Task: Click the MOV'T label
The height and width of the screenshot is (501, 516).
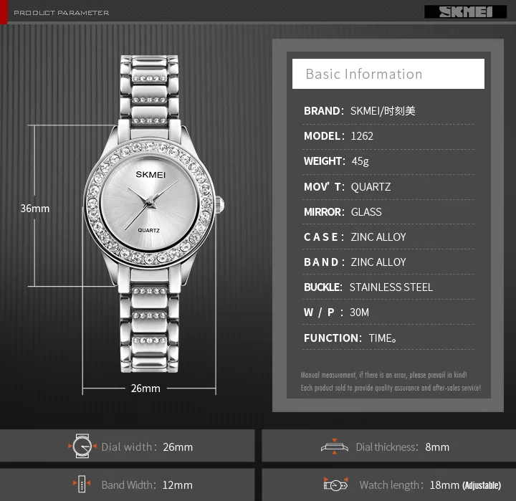Action: (324, 186)
